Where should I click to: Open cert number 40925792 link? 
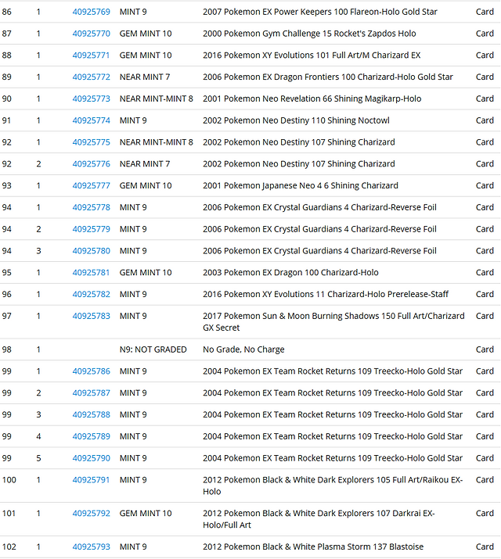pos(91,514)
